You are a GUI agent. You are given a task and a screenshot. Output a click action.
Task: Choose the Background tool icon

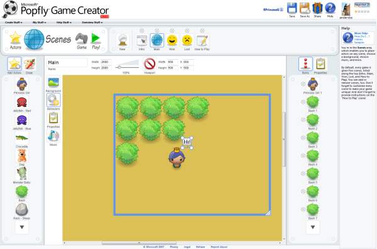[53, 82]
